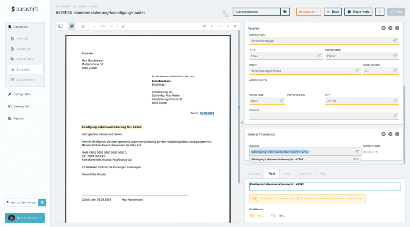Switch to the Flags tab
410x227 pixels.
coord(287,174)
